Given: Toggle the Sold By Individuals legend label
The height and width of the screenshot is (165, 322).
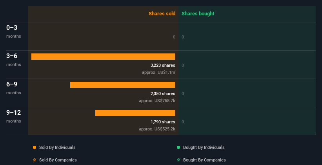Looking at the screenshot, I should click(57, 147).
